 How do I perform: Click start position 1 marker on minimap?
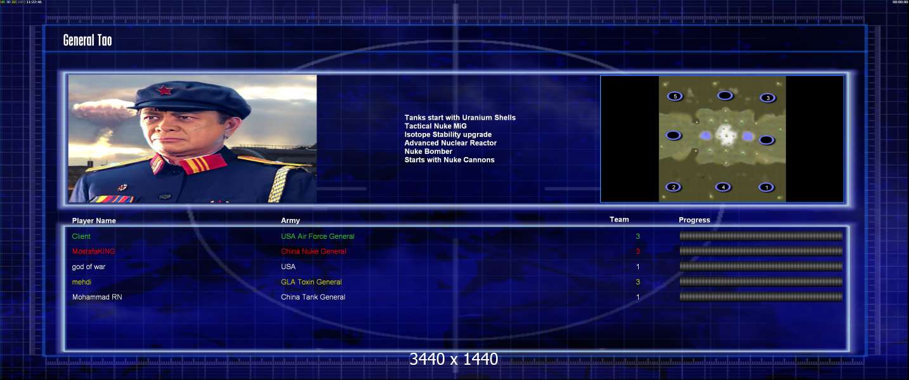pos(766,187)
